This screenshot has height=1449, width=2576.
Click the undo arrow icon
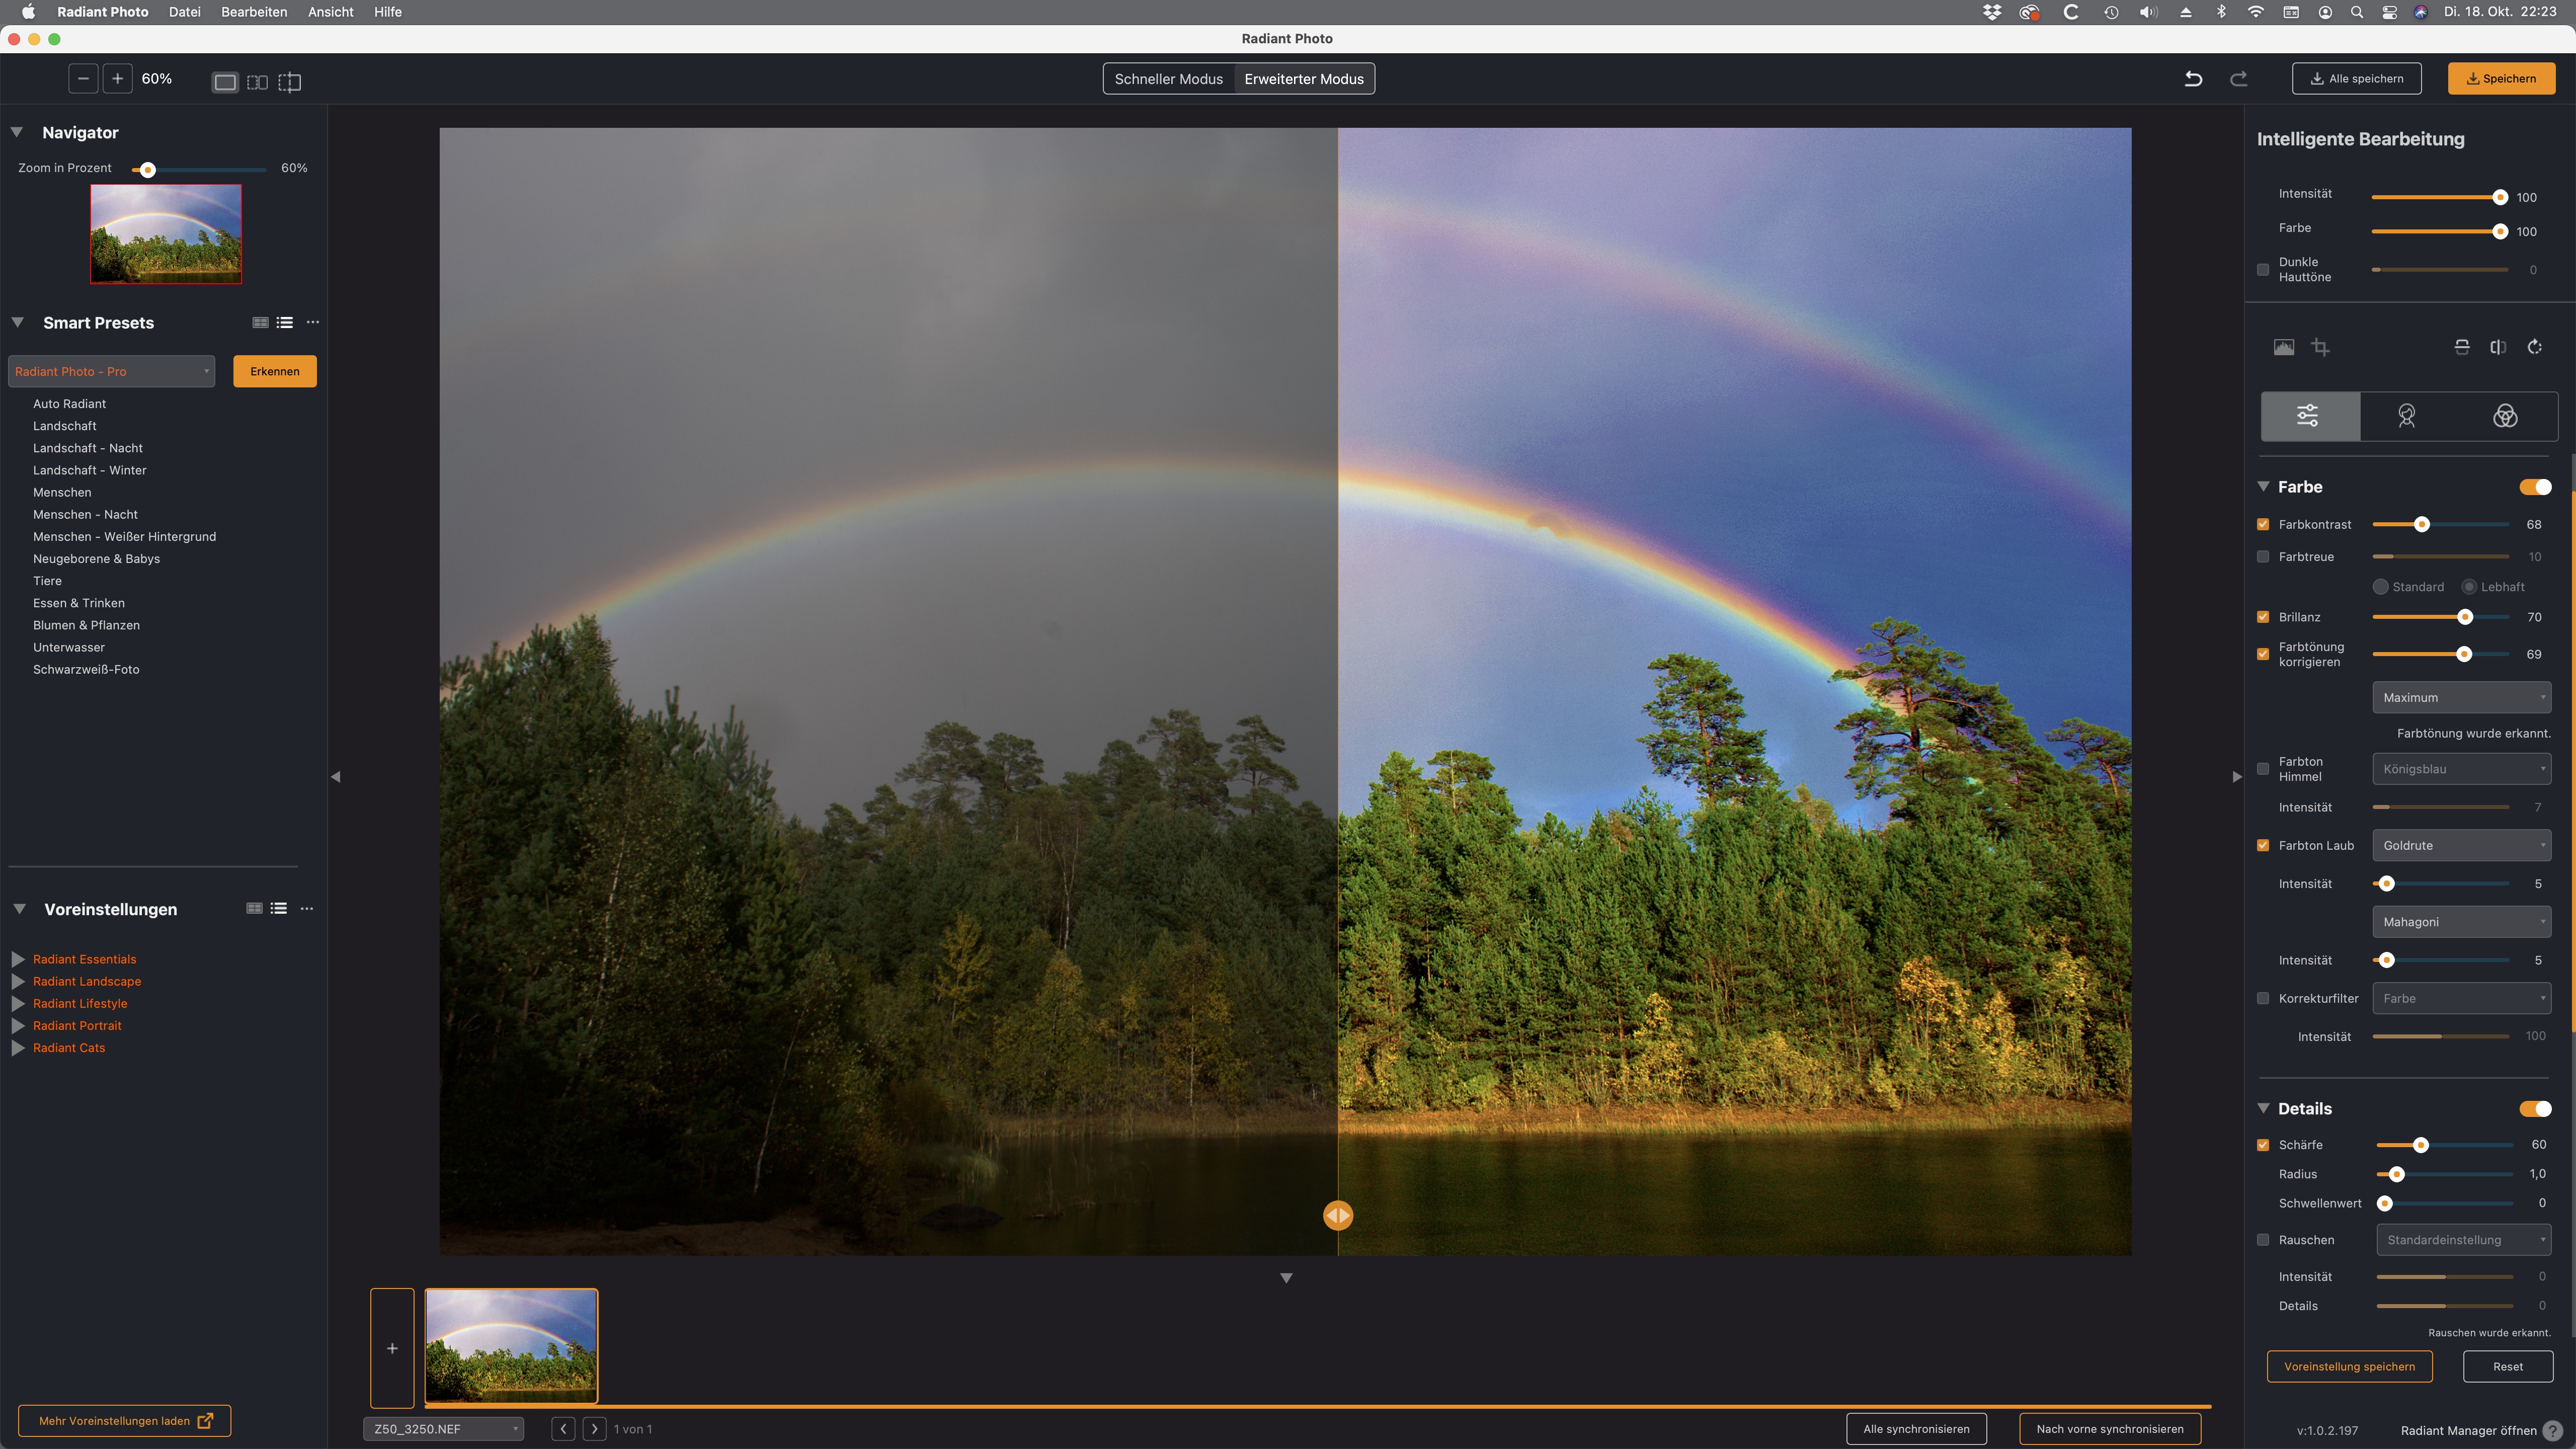coord(2193,79)
